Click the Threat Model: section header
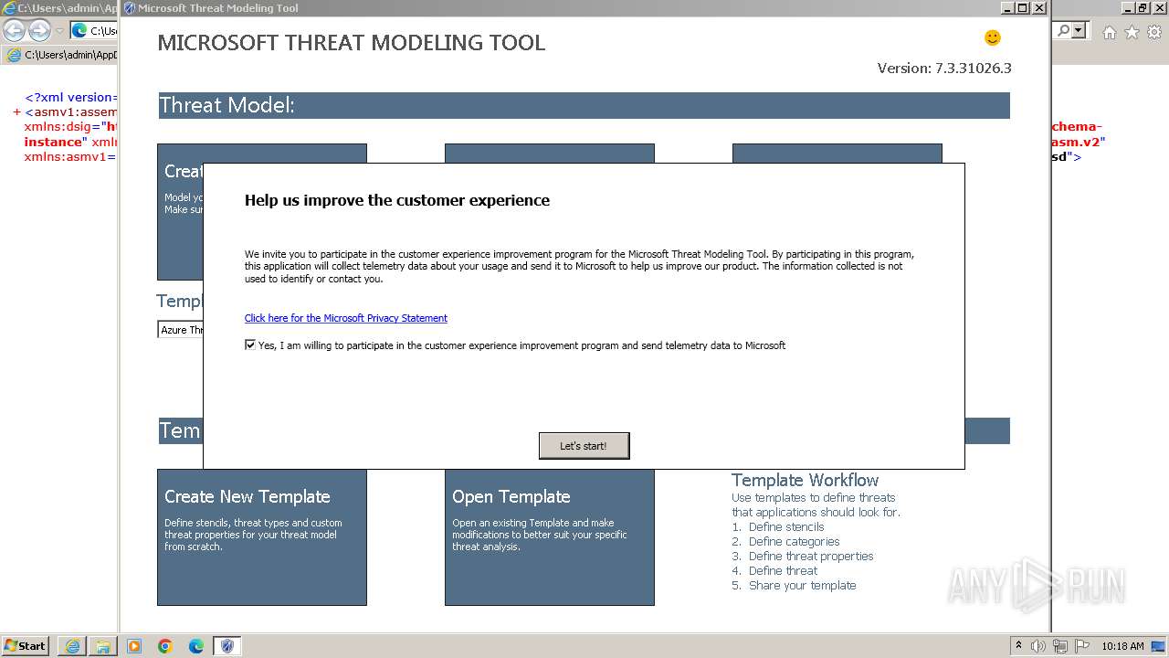Image resolution: width=1169 pixels, height=658 pixels. tap(584, 105)
